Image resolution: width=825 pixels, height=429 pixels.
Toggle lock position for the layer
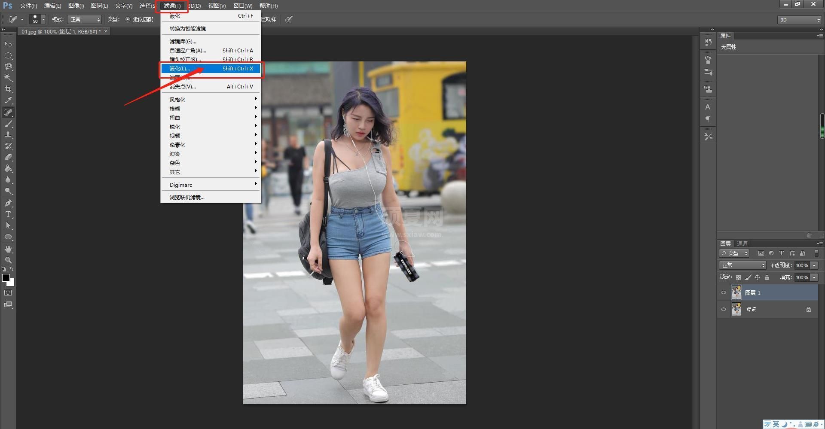[758, 277]
